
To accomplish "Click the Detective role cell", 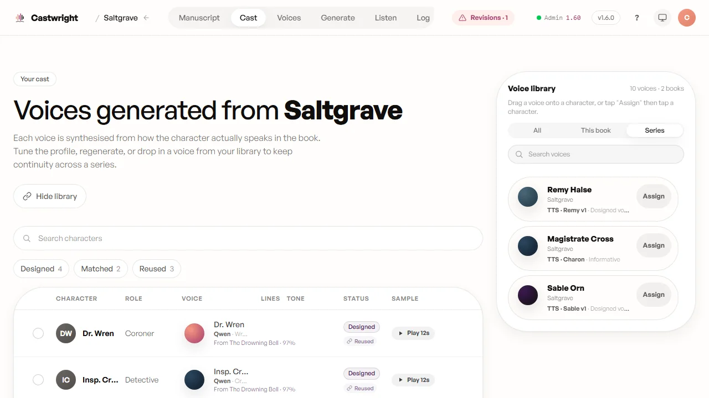I will coord(142,380).
